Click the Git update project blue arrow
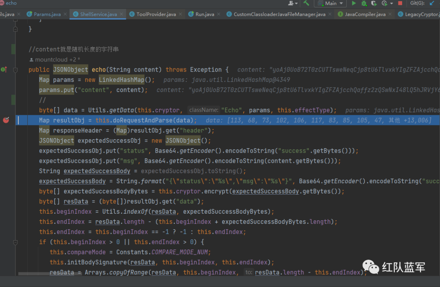This screenshot has height=287, width=440. pos(431,3)
